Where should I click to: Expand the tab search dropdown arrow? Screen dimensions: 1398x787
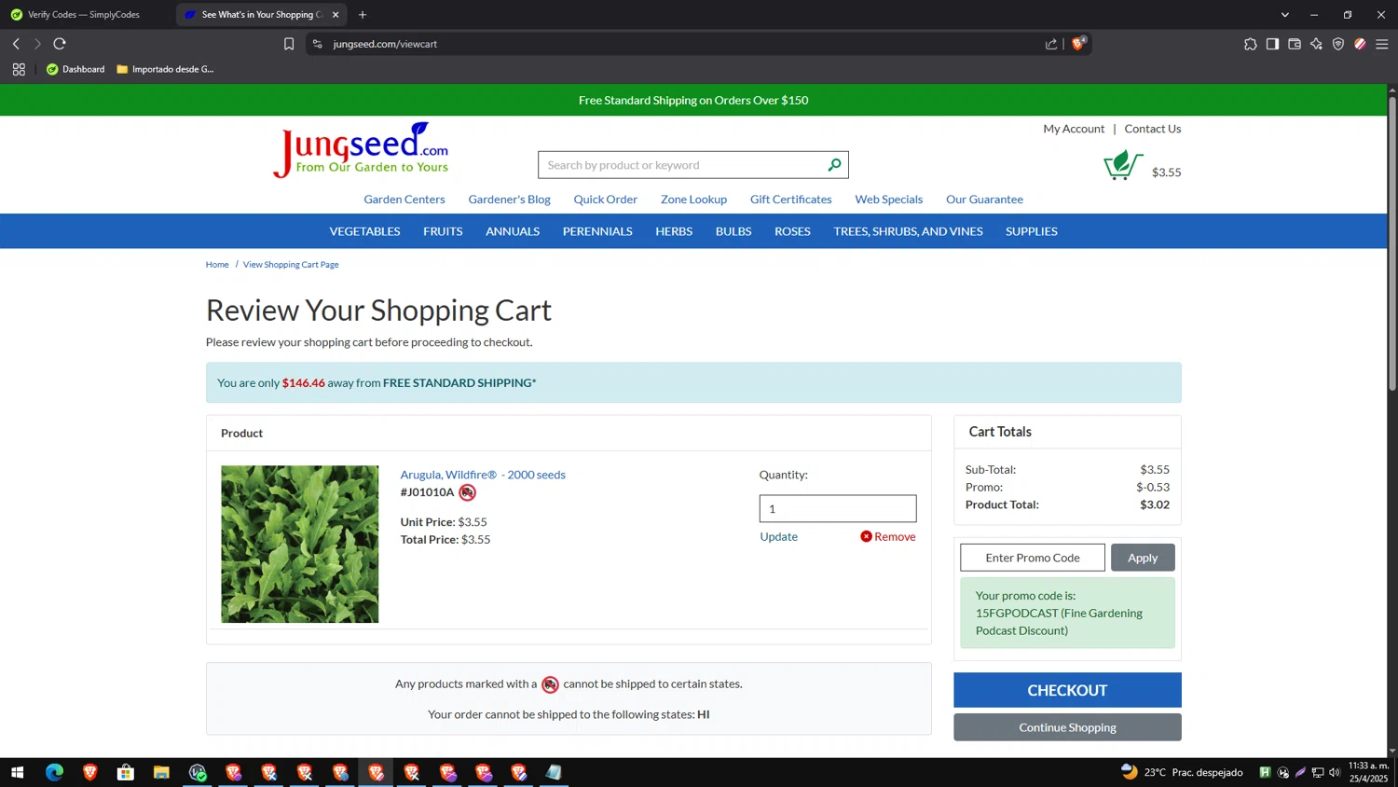[x=1284, y=15]
